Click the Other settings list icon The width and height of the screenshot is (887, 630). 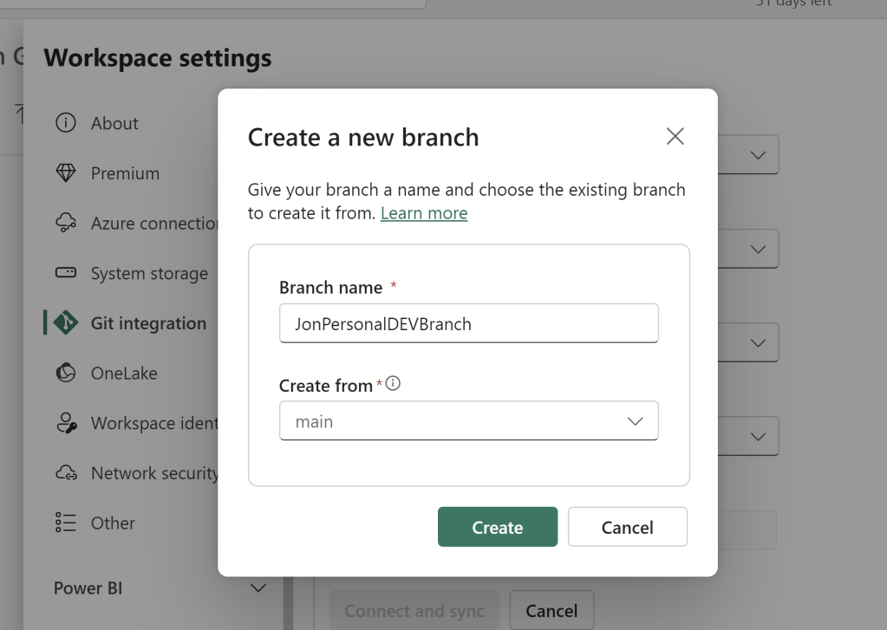pyautogui.click(x=66, y=523)
